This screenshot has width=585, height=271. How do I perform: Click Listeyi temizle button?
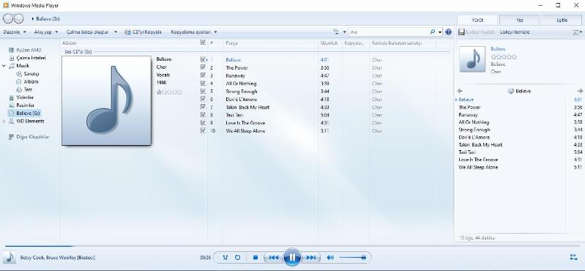pos(515,32)
